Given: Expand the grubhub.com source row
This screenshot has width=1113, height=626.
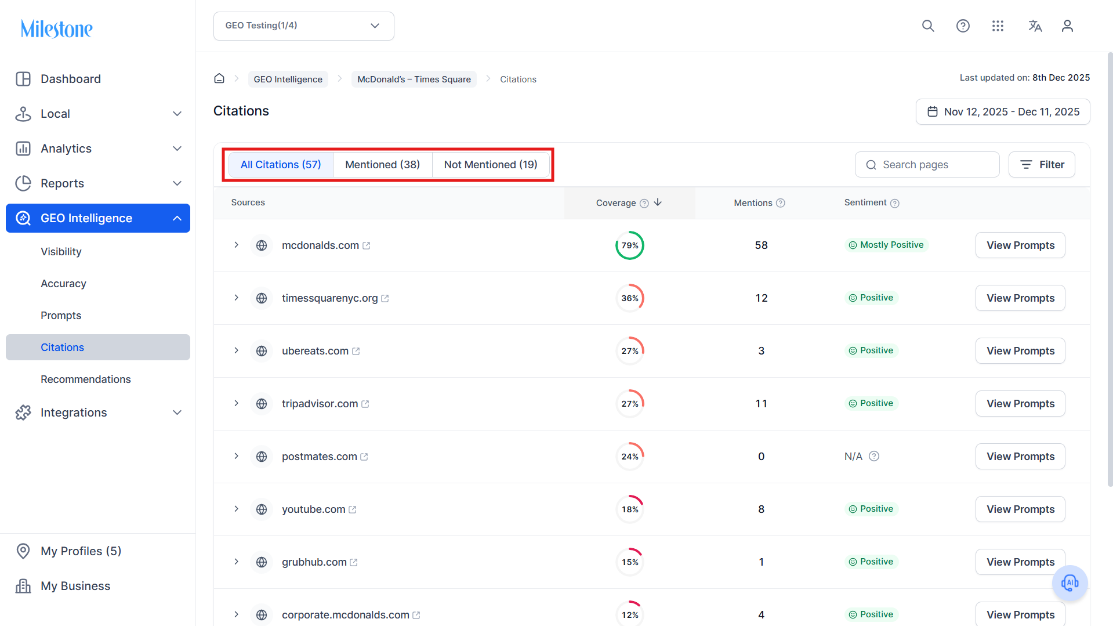Looking at the screenshot, I should tap(237, 562).
